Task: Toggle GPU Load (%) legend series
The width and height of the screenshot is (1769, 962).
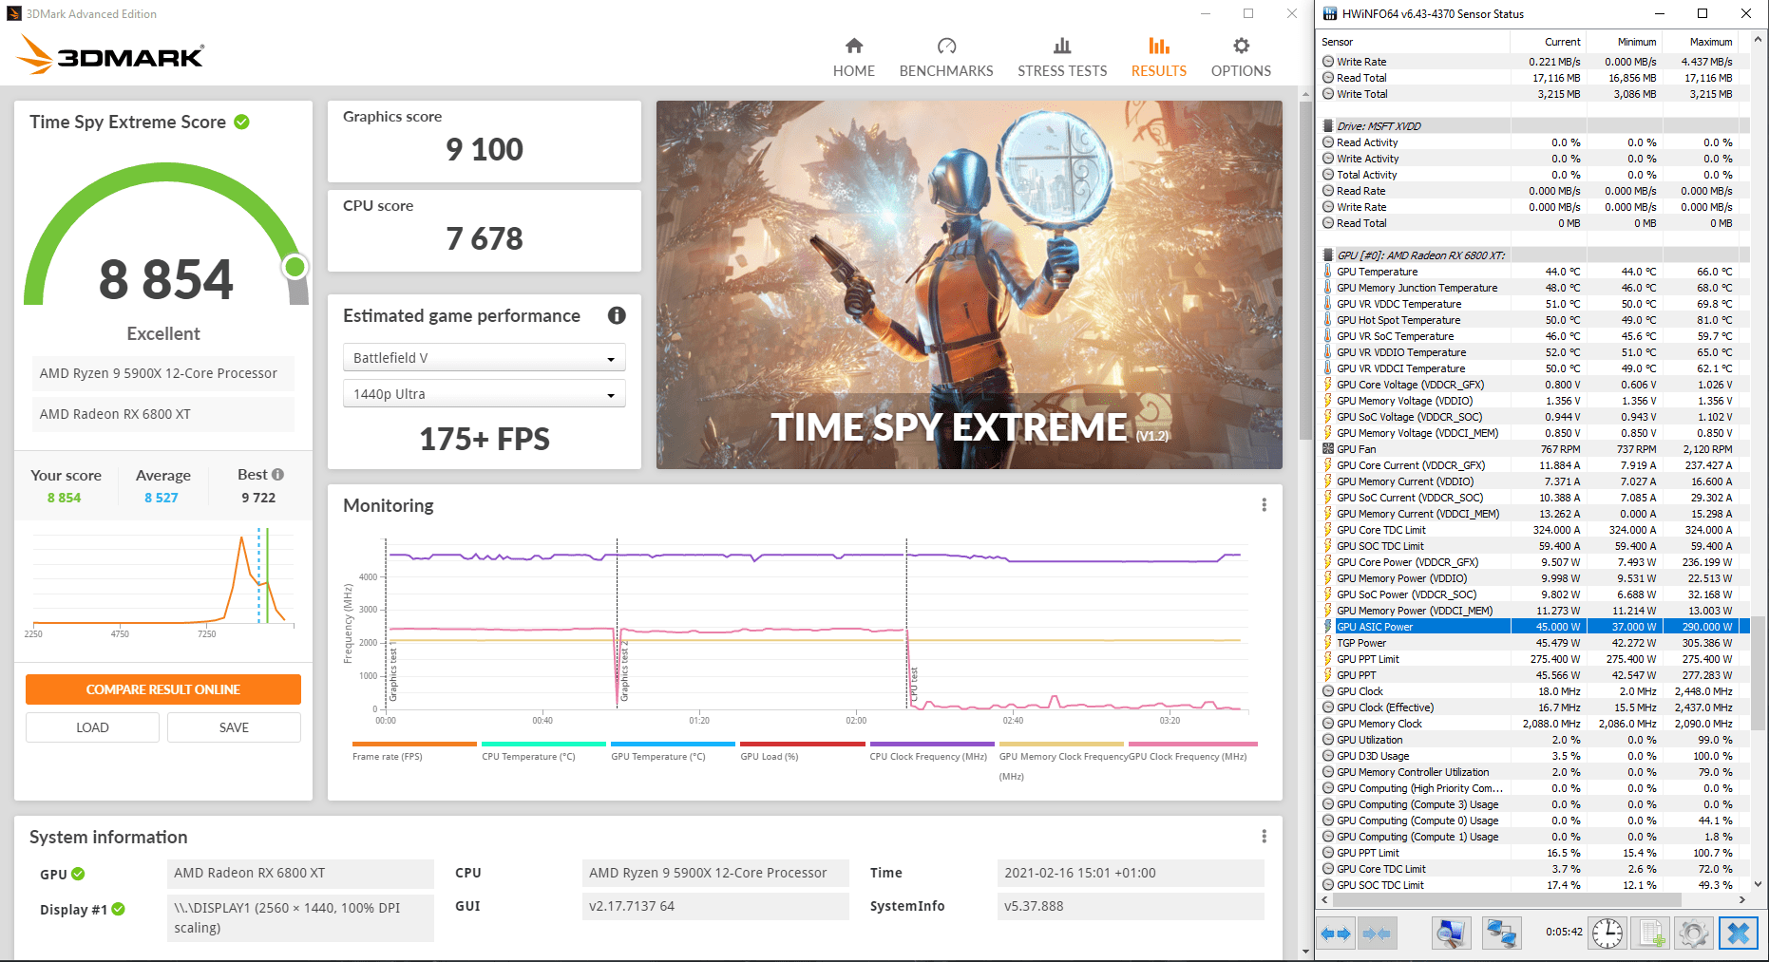Action: tap(802, 751)
